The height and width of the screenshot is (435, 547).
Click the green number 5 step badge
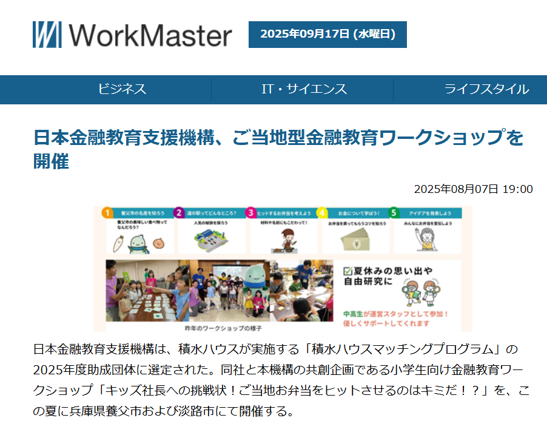click(394, 213)
